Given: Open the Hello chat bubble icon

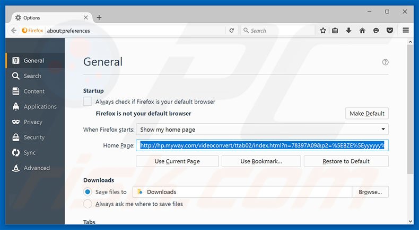Looking at the screenshot, I should [x=376, y=31].
